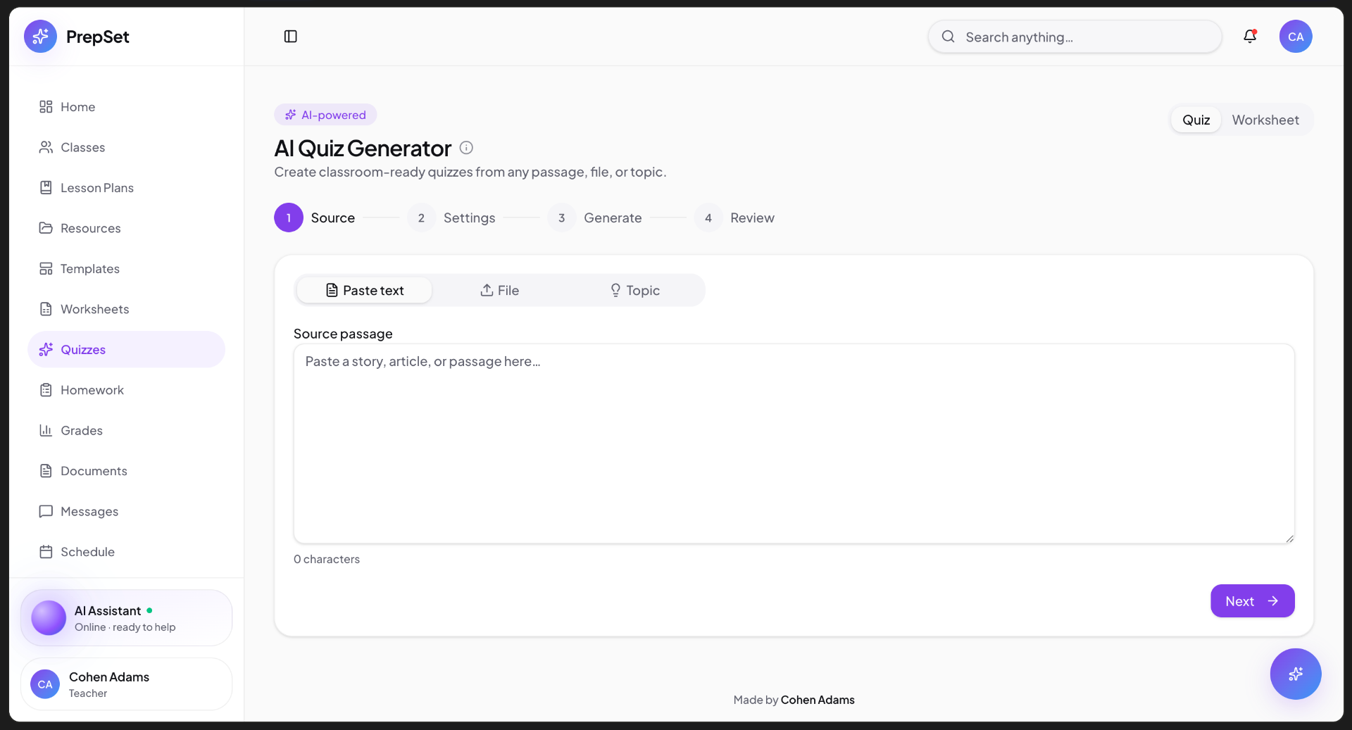Image resolution: width=1352 pixels, height=730 pixels.
Task: Click the Templates layout icon
Action: (x=46, y=269)
